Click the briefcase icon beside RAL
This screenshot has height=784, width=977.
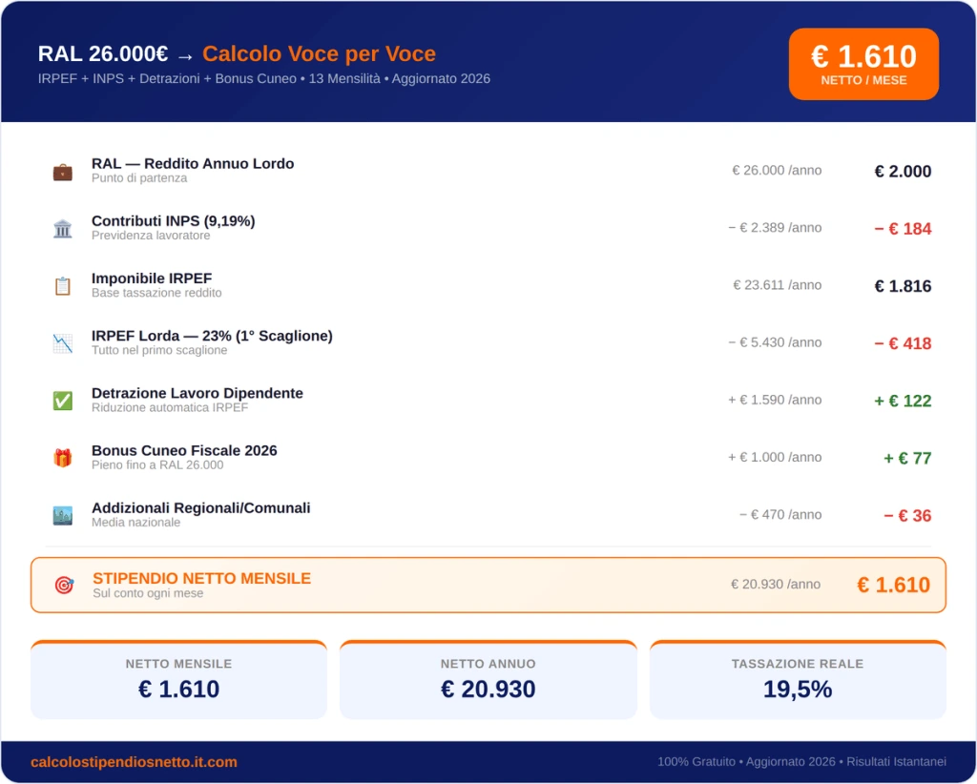coord(62,172)
